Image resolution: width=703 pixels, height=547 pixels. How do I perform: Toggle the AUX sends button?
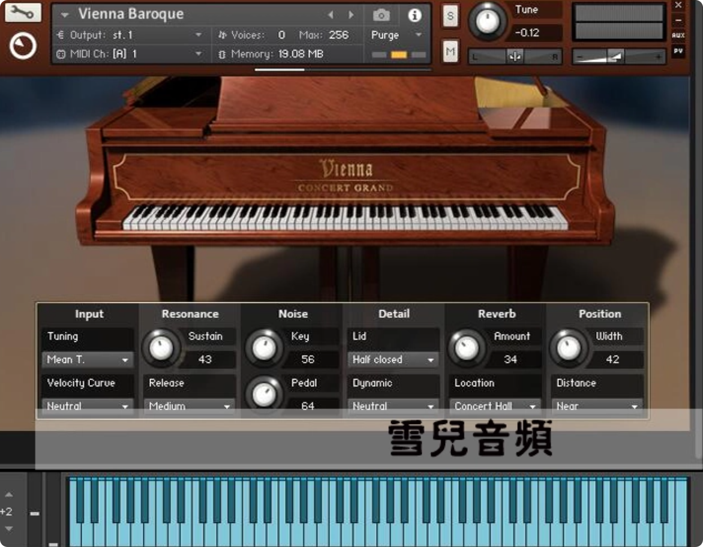pos(678,35)
